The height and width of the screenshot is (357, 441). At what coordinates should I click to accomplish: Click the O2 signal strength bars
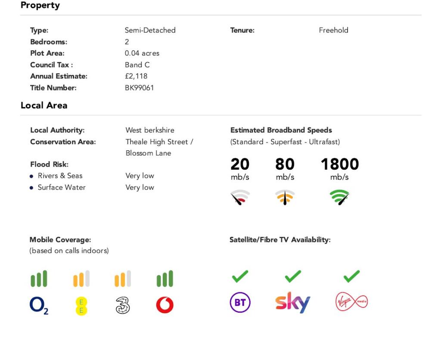pos(39,279)
